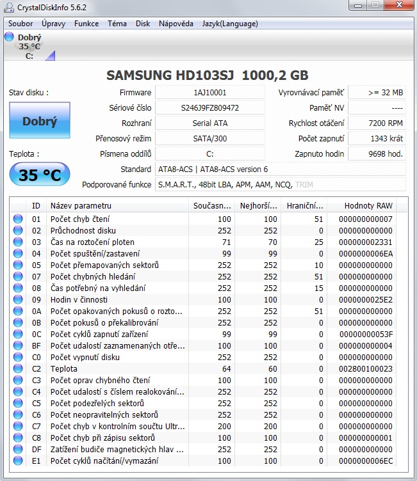This screenshot has height=481, width=417.
Task: Open the Téma menu
Action: [x=117, y=24]
